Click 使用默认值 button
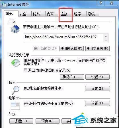The height and width of the screenshot is (128, 119). [71, 49]
